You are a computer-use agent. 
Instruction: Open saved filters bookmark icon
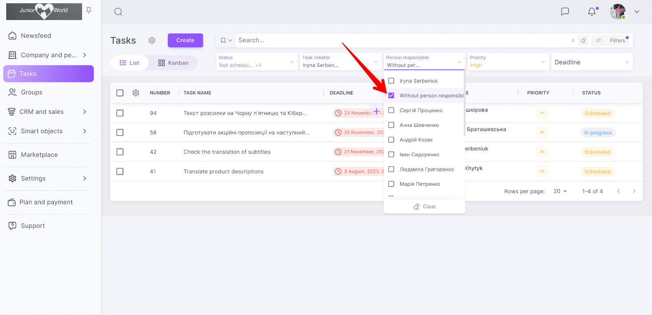click(x=223, y=40)
